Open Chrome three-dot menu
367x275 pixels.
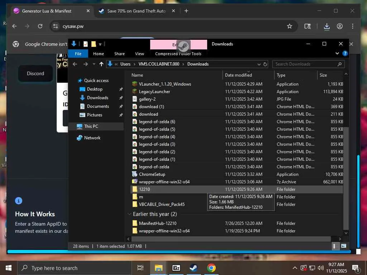point(353,26)
